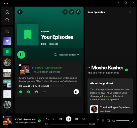Adjust the volume slider
Screen dimensions: 137x128
123,121
